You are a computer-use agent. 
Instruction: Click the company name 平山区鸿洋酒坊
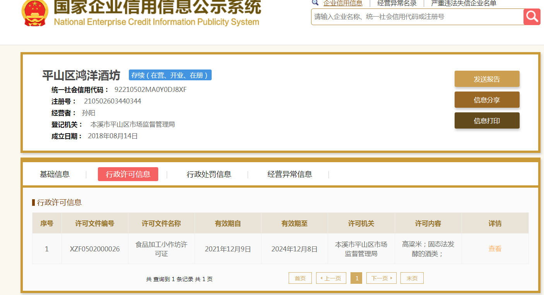point(81,75)
